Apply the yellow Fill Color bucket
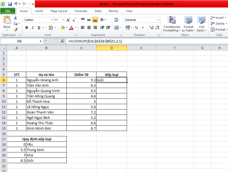 62,28
